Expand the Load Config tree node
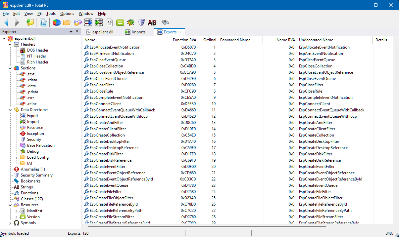This screenshot has width=399, height=237. [x=17, y=157]
